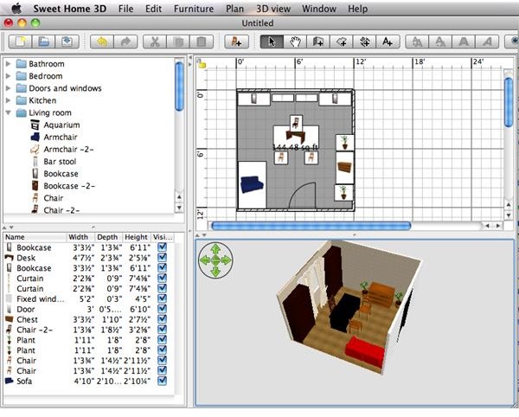Viewport: 519px width, 417px height.
Task: Expand the Bathroom folder
Action: pos(9,64)
